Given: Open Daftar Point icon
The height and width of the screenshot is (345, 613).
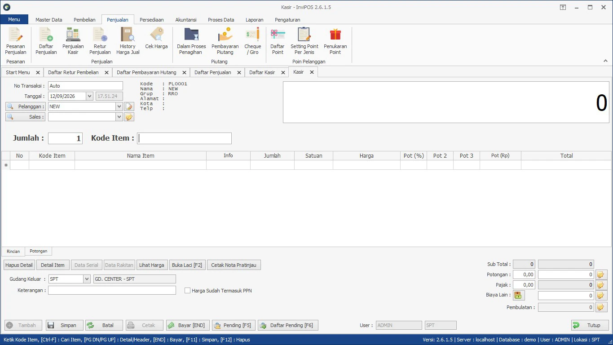Looking at the screenshot, I should pos(278,41).
